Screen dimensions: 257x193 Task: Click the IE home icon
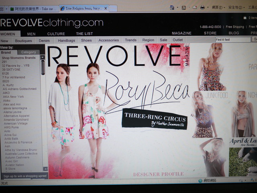click(x=172, y=7)
